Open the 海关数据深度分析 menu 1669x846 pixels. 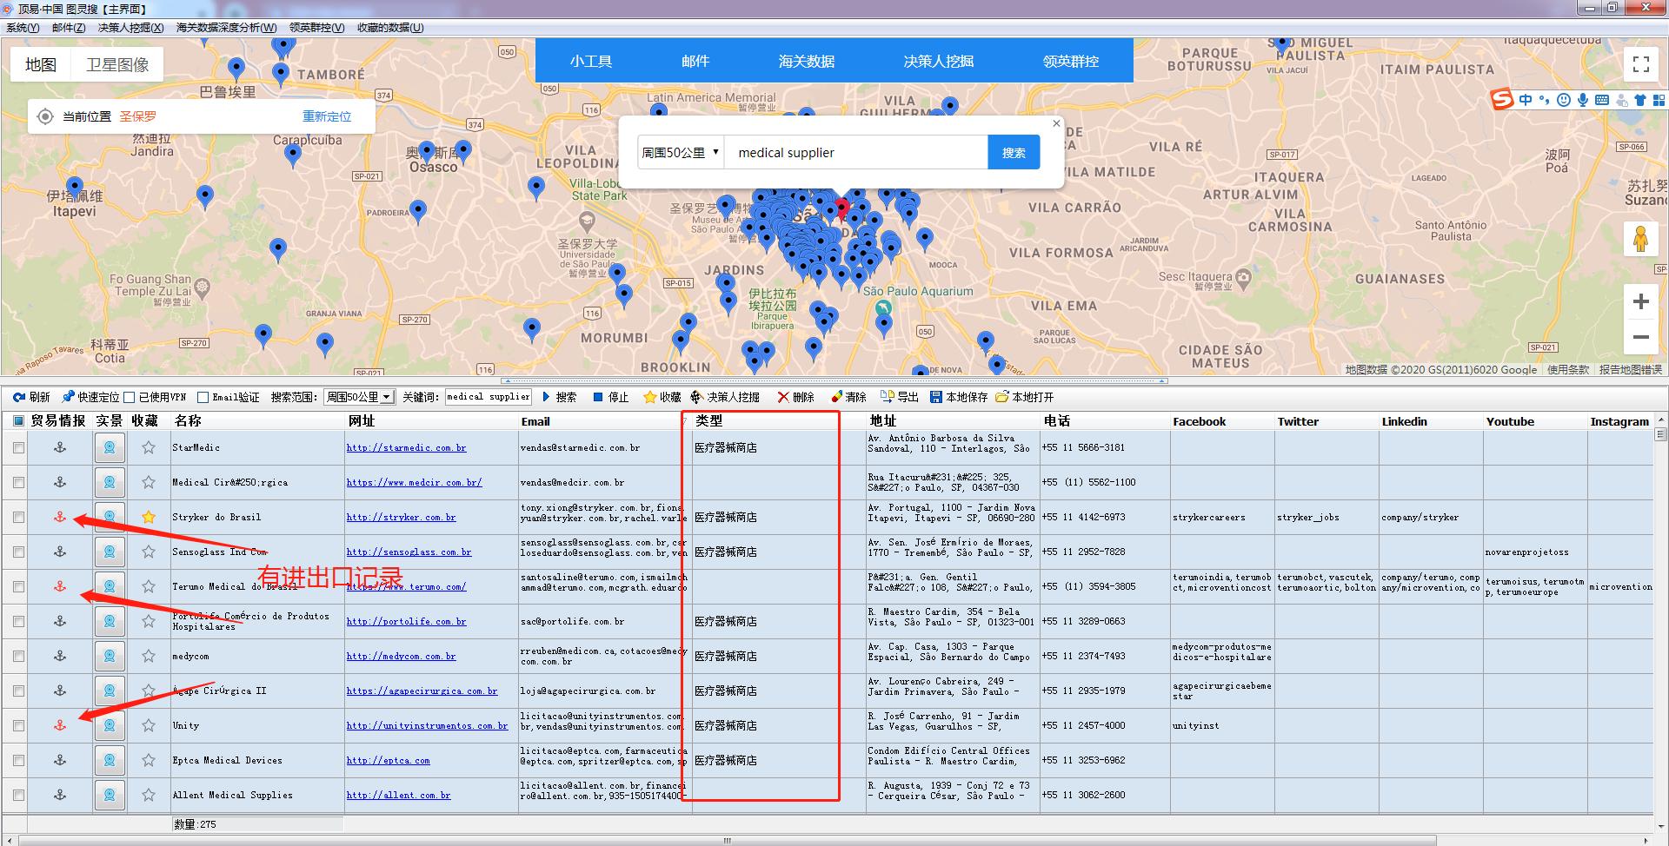[x=226, y=28]
